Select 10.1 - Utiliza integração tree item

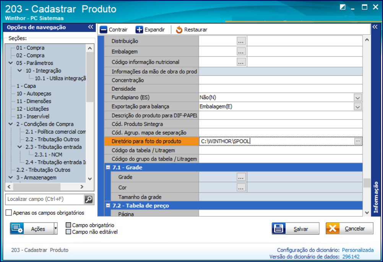tap(60, 78)
